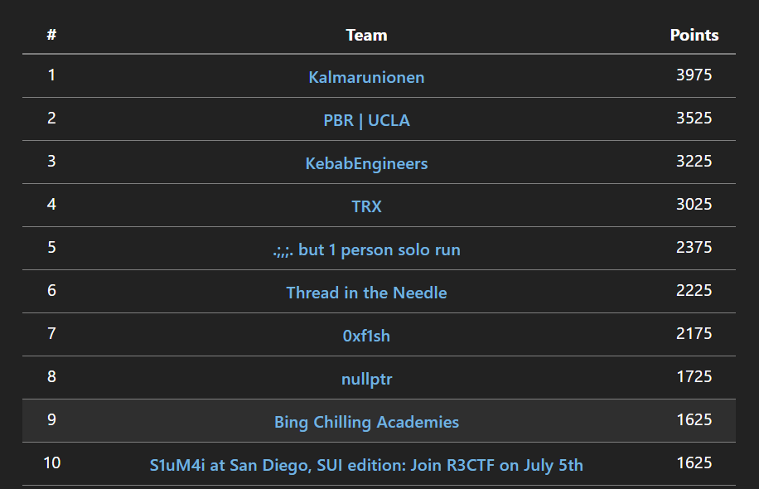Open the Bing Chilling Academies team link
This screenshot has height=489, width=759.
point(366,422)
